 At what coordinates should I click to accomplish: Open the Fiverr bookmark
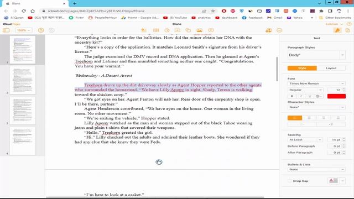76,18
